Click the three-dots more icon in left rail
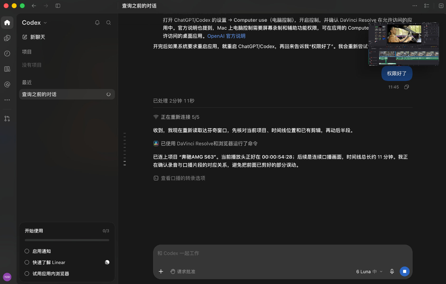Viewport: 446px width, 284px height. coord(7,100)
